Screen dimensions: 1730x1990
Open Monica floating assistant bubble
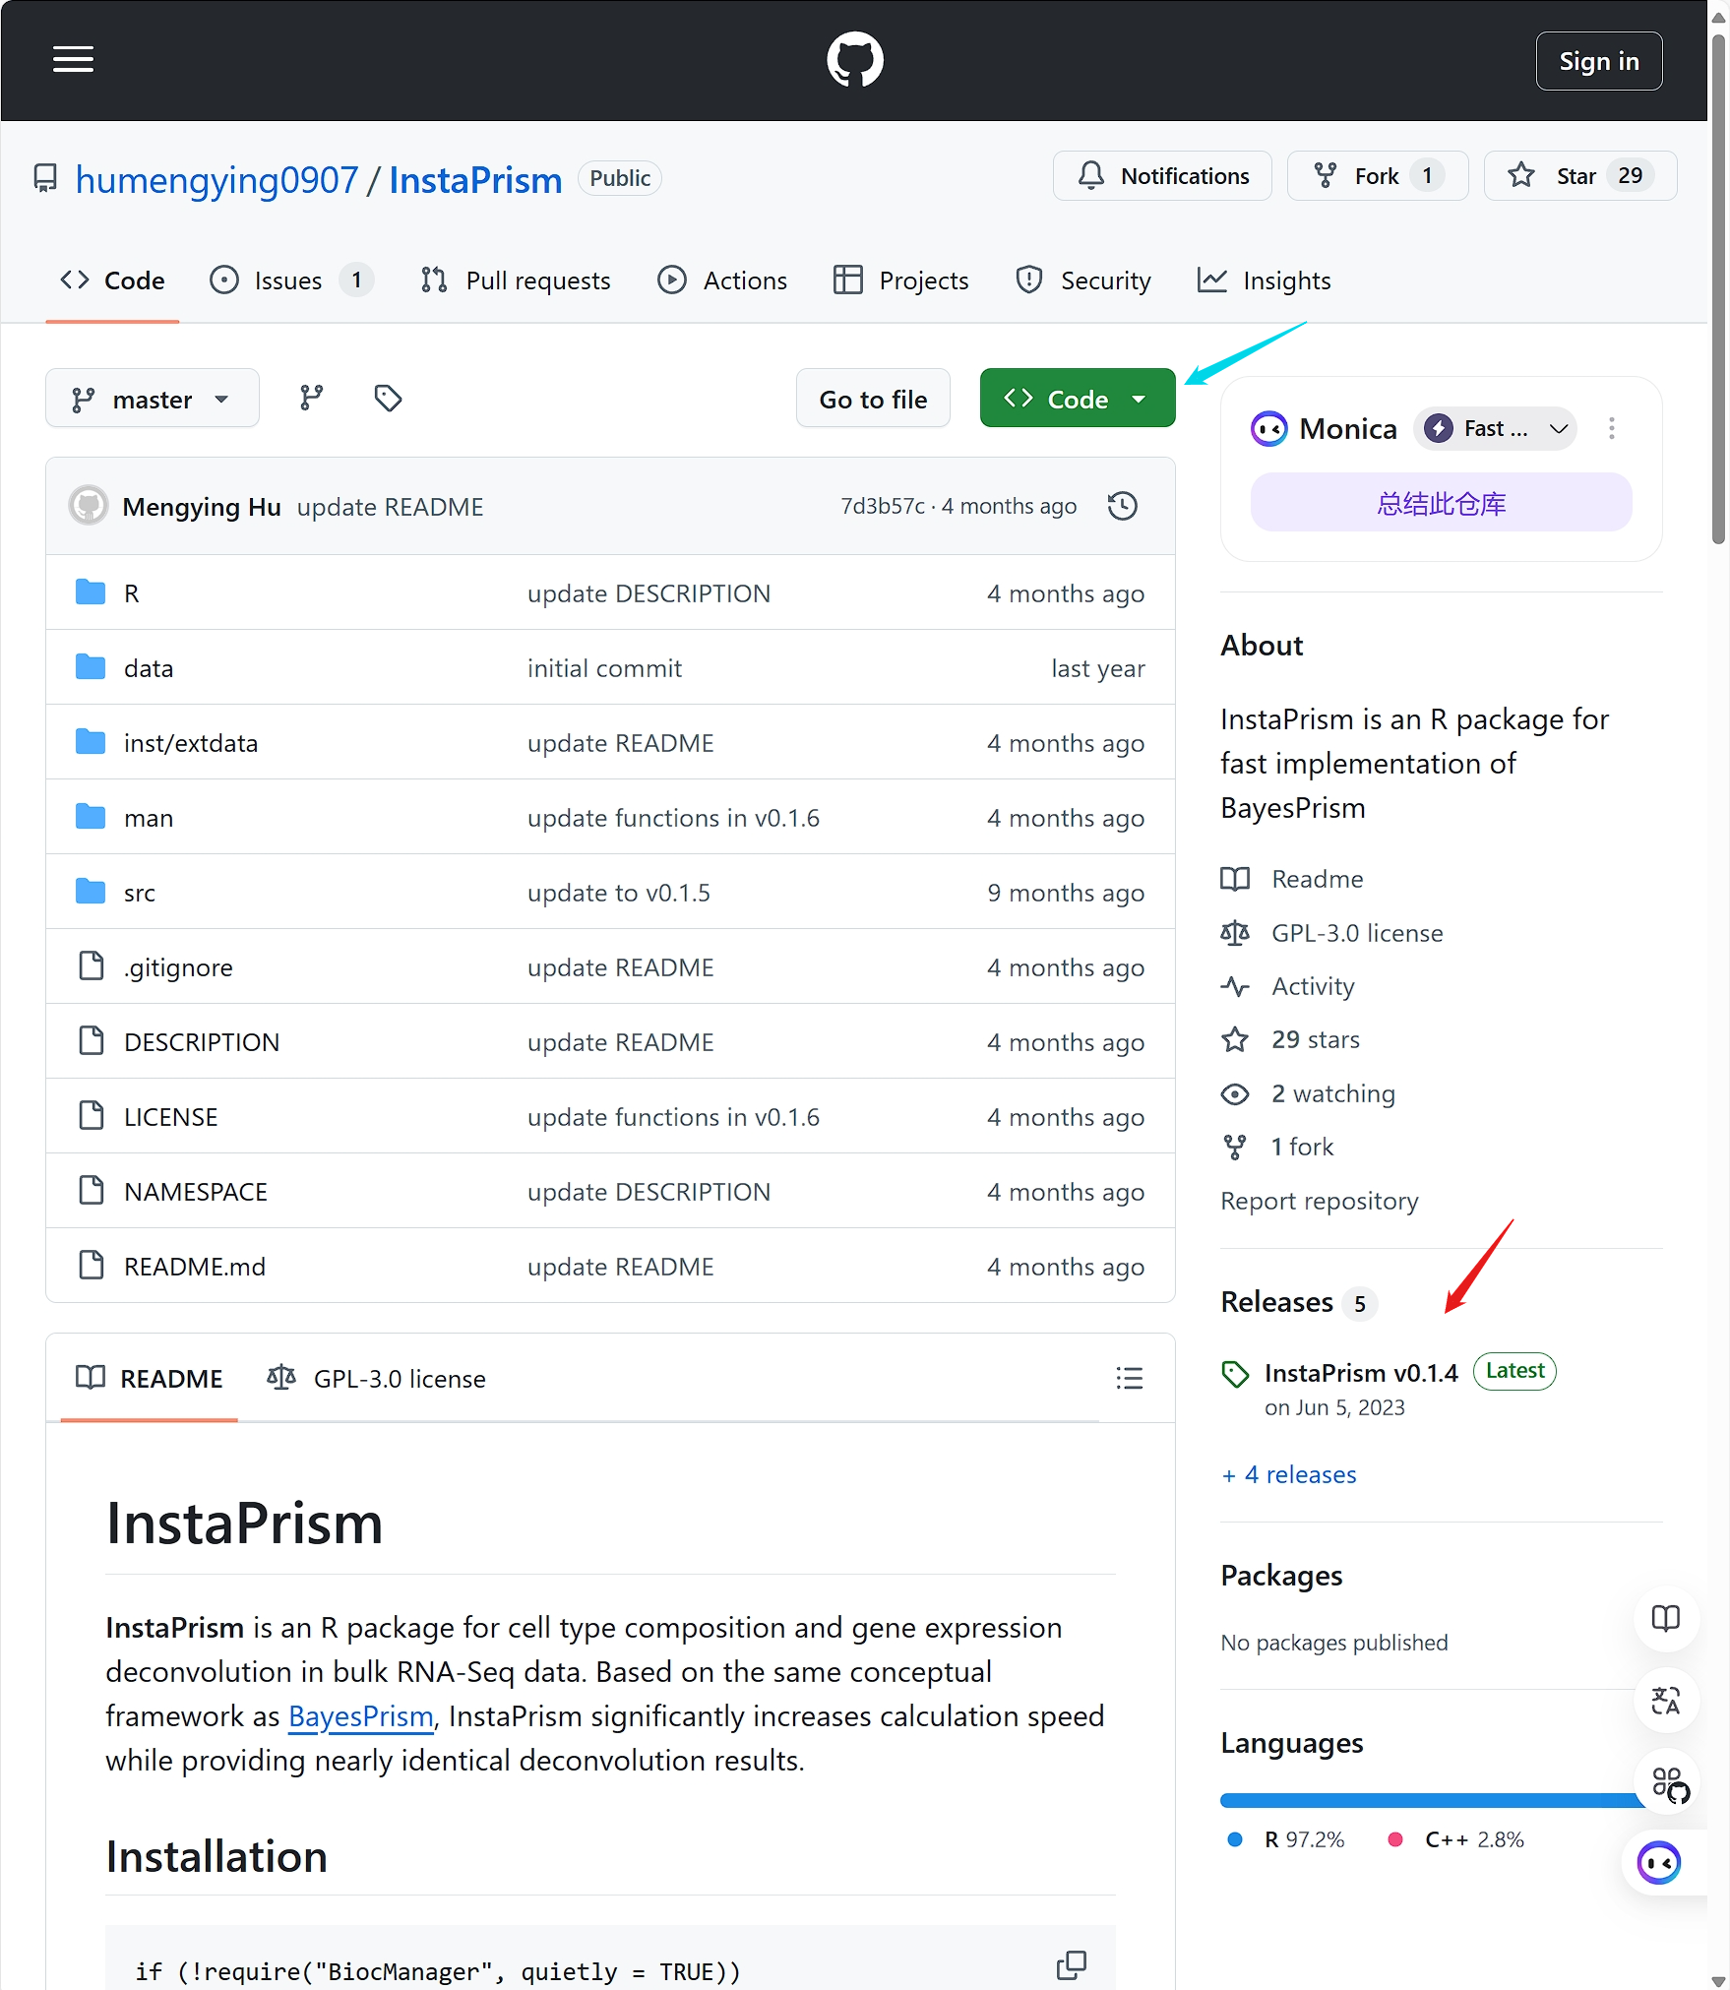[1659, 1862]
